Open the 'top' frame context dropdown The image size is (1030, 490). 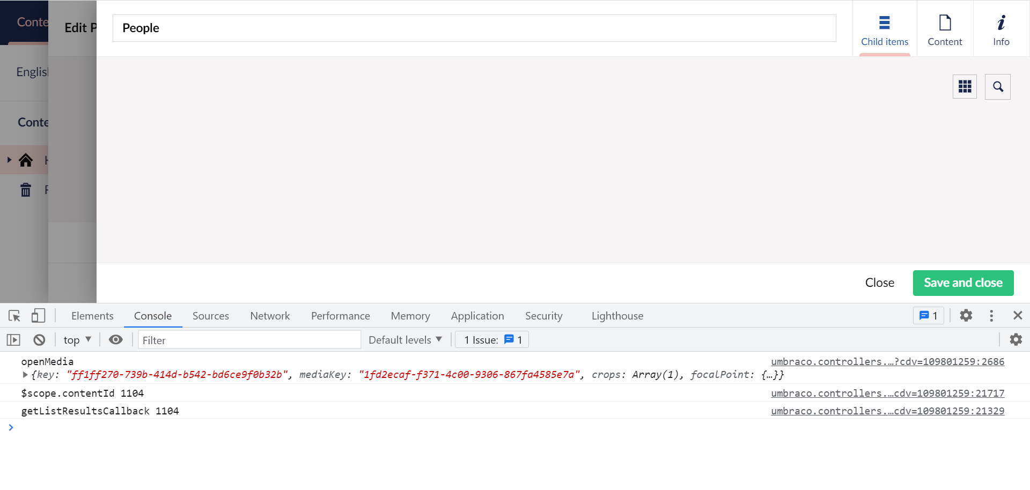pyautogui.click(x=77, y=339)
